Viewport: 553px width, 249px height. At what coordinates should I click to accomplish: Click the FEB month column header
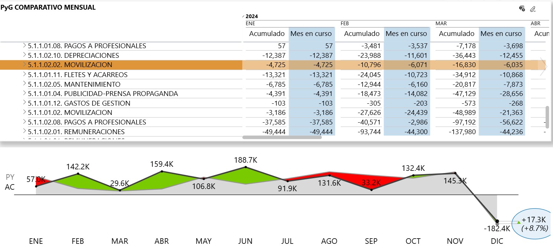(x=345, y=23)
